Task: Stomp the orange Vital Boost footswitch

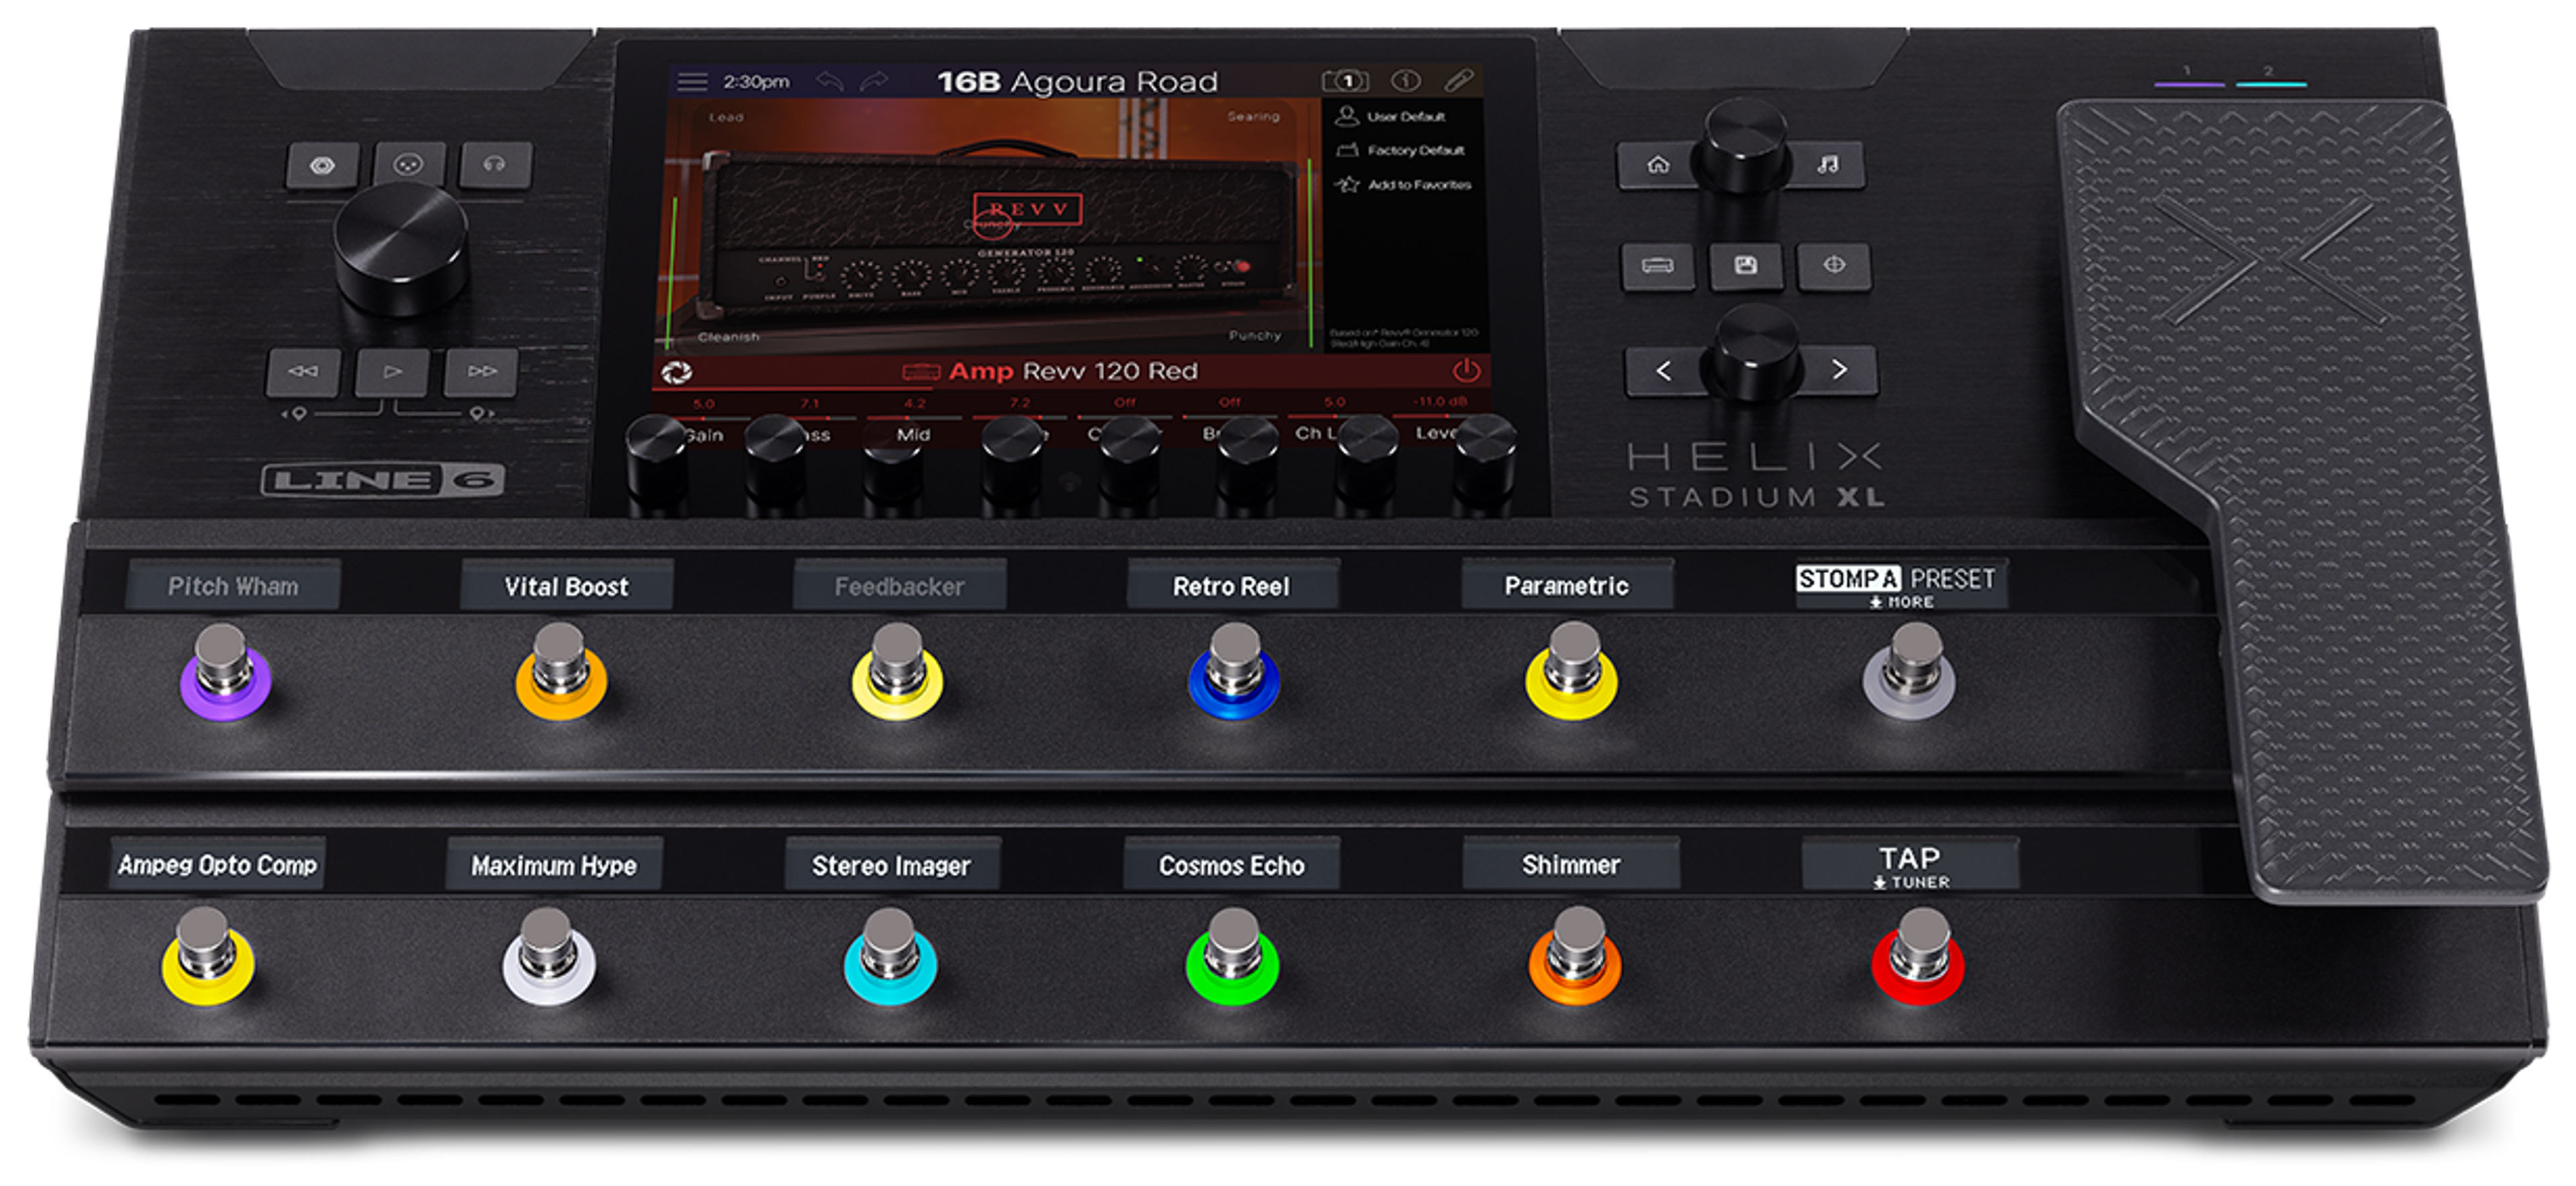Action: 560,670
